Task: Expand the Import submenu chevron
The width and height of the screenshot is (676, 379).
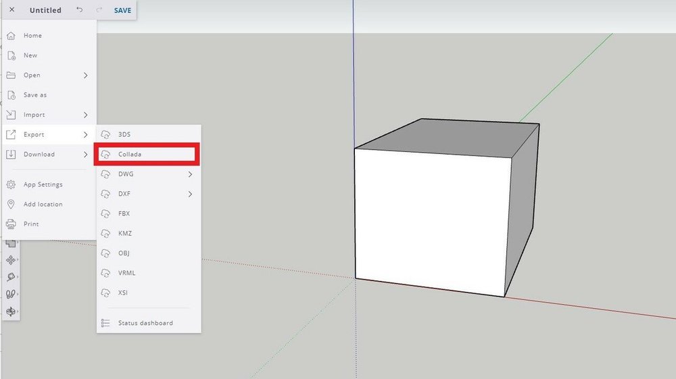Action: tap(85, 115)
